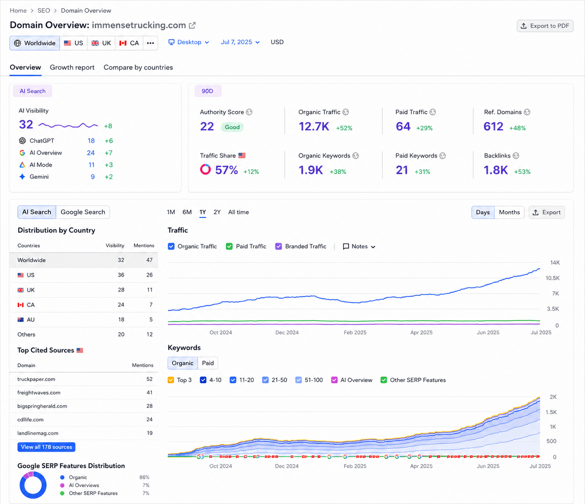
Task: Go to Home breadcrumb
Action: click(x=18, y=11)
